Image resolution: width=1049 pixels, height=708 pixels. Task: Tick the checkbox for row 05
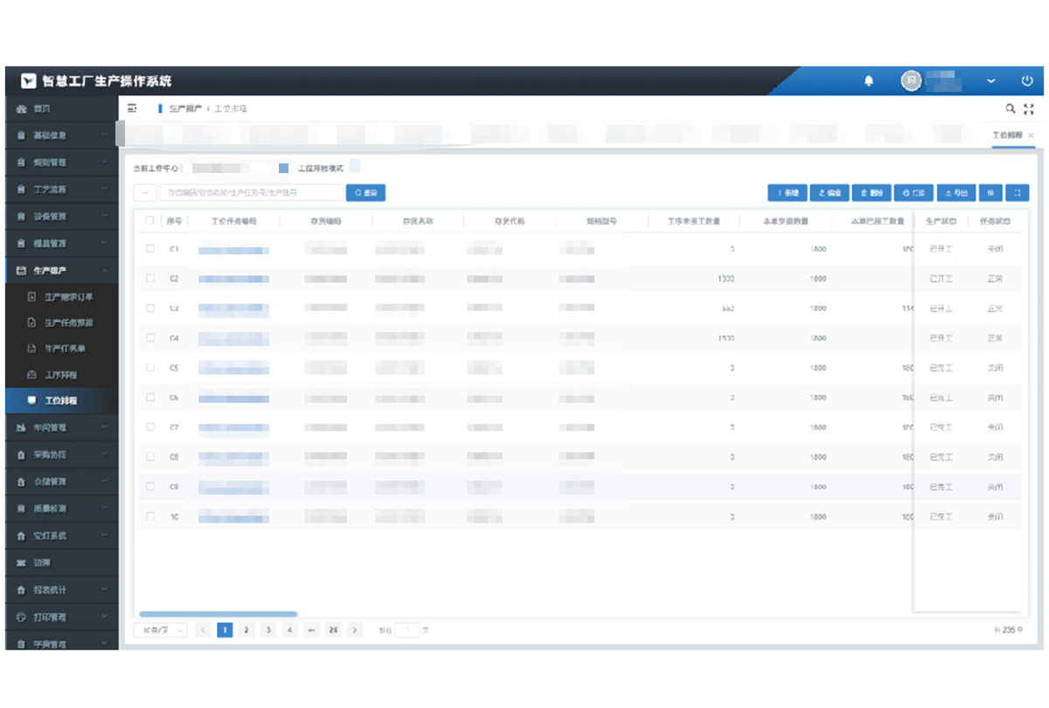(150, 368)
